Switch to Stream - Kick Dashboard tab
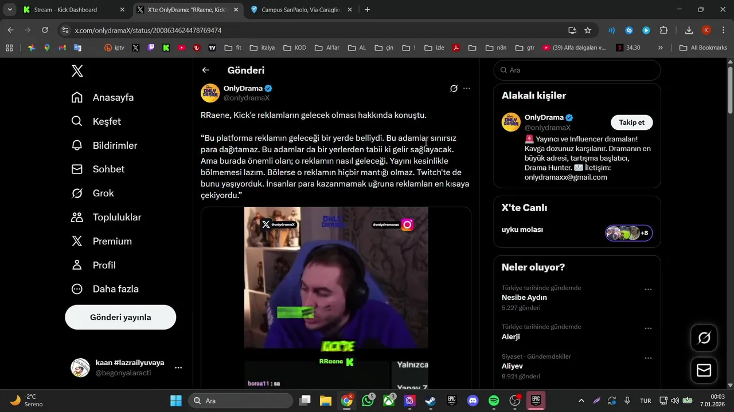The image size is (734, 412). (73, 10)
